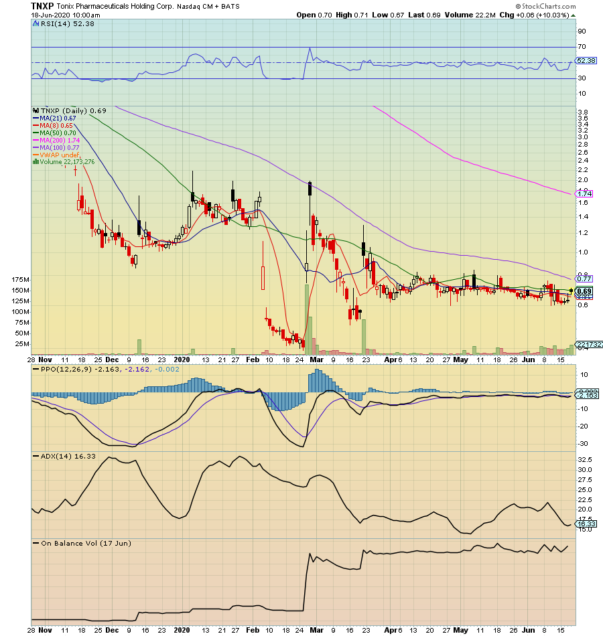Click May on the date axis below On Balance Vol
The image size is (603, 636).
[x=460, y=631]
